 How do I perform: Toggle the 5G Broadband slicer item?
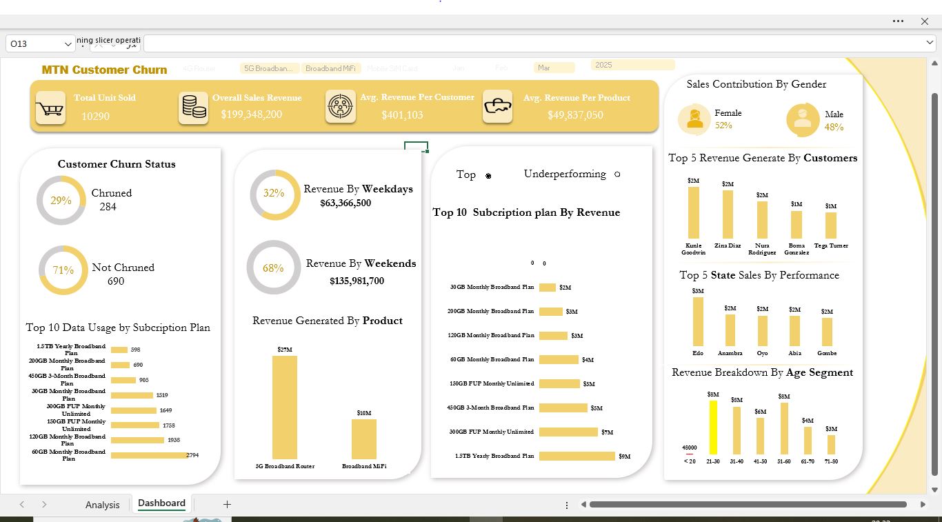269,68
